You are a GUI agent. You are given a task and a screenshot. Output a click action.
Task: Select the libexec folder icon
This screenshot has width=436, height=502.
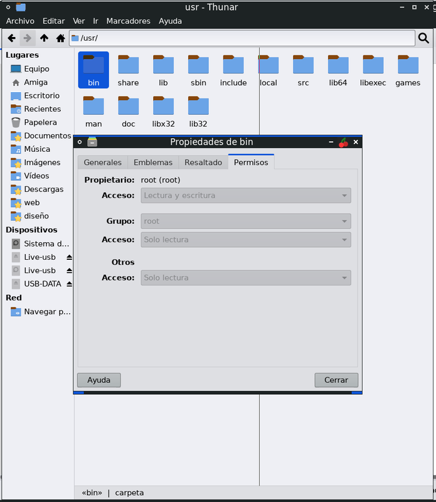coord(373,65)
